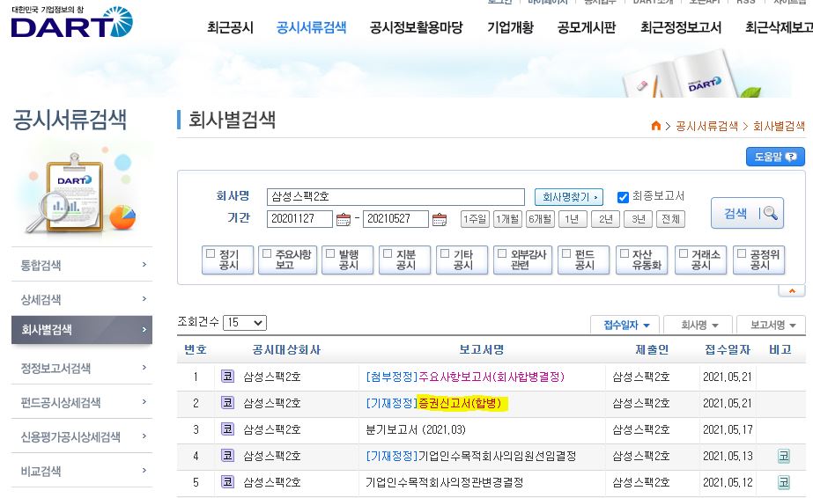Click KOSDAQ icon in row 5
This screenshot has width=813, height=498.
[x=227, y=482]
